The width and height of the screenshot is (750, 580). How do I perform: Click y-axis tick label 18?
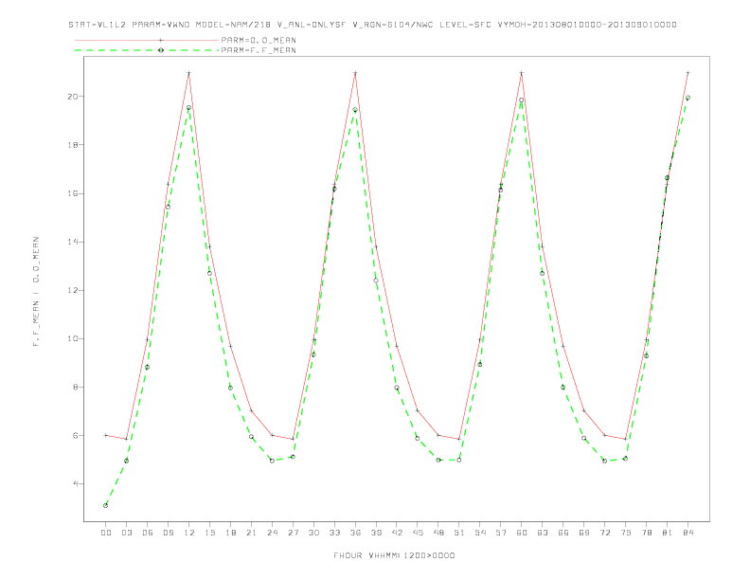[73, 144]
